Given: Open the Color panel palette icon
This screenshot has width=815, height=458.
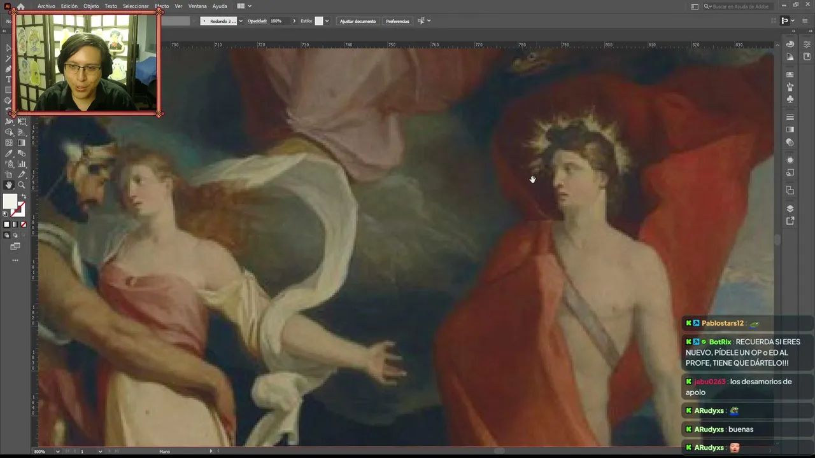Looking at the screenshot, I should [x=790, y=44].
